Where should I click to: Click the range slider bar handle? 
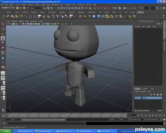coord(43,120)
